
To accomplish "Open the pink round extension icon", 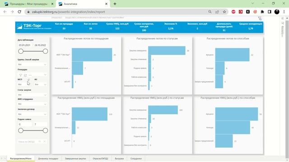I will 255,12.
